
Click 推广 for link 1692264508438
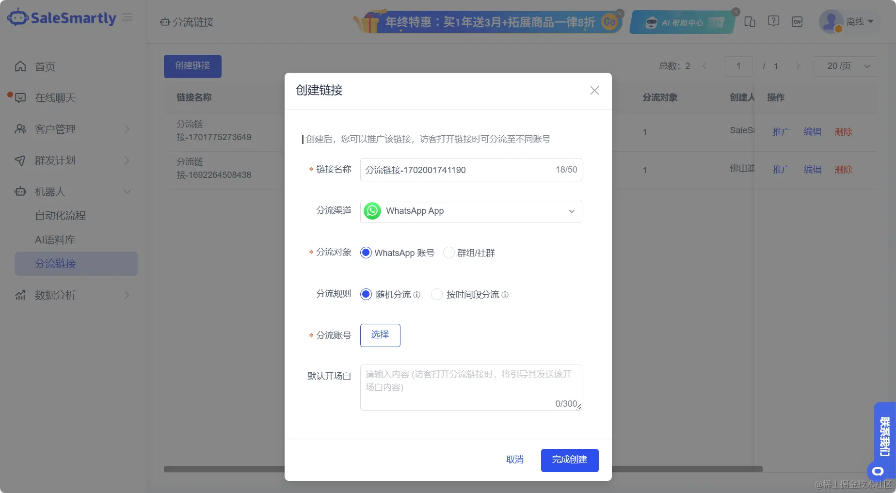tap(781, 170)
